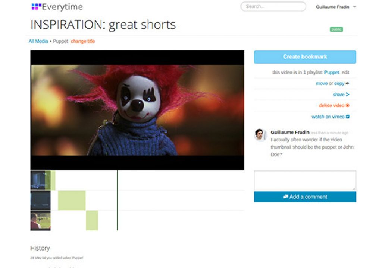Select the second dark bookmark thumbnail
The image size is (382, 268).
point(40,200)
